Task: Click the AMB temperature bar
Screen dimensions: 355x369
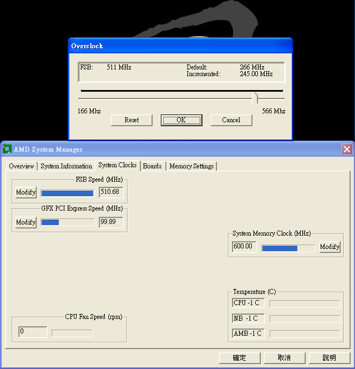Action: tap(305, 334)
